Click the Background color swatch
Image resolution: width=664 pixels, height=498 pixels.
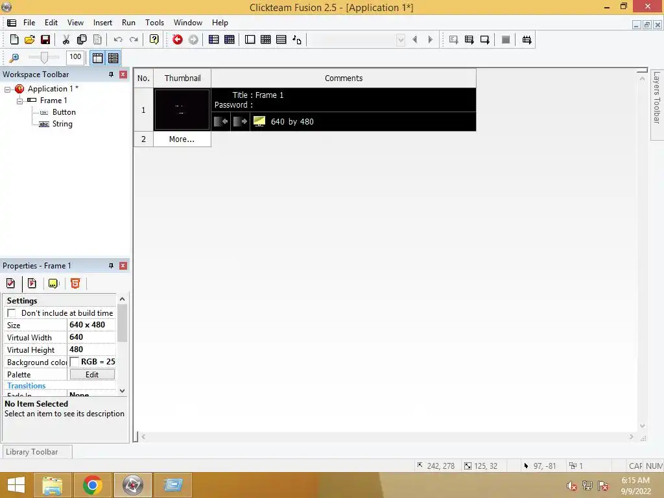(x=75, y=362)
